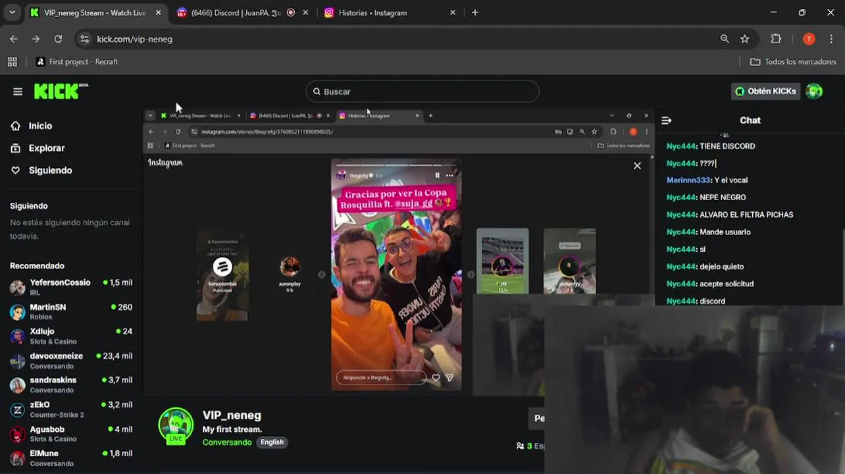
Task: Go forward in browser
Action: [x=36, y=39]
